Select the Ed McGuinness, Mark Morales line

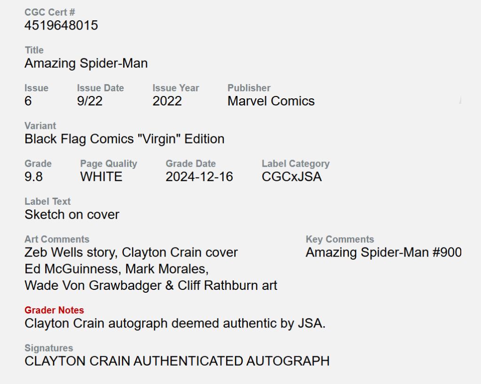tap(116, 269)
